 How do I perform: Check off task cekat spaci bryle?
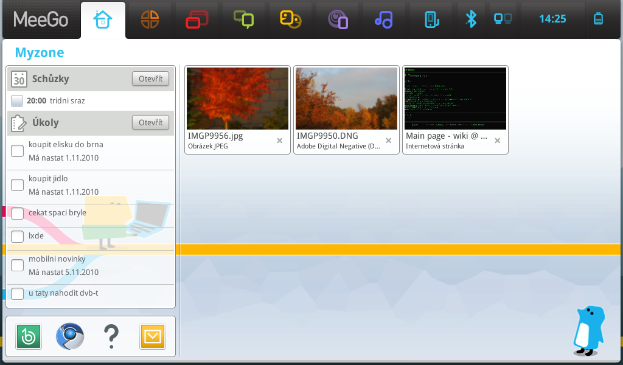[17, 214]
